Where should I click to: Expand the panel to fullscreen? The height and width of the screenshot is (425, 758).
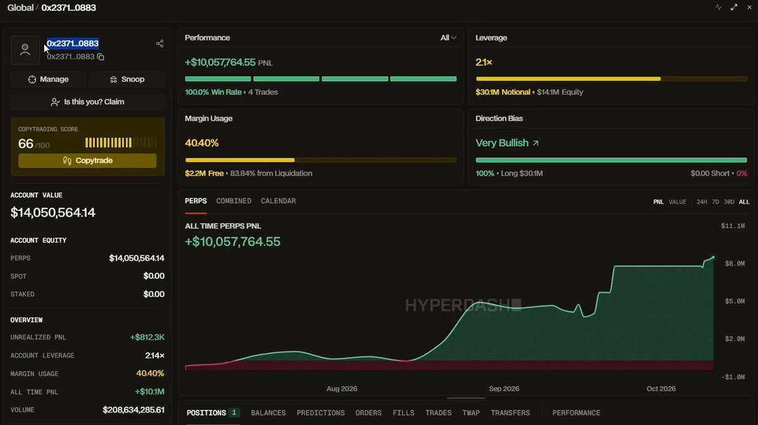point(734,7)
